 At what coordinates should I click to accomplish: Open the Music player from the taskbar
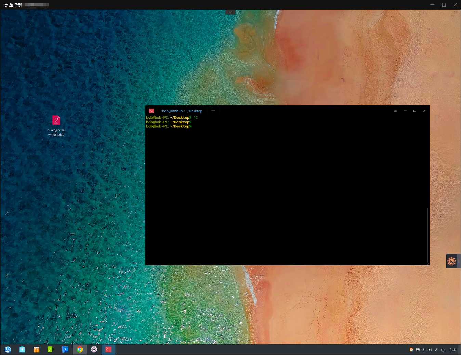[51, 350]
